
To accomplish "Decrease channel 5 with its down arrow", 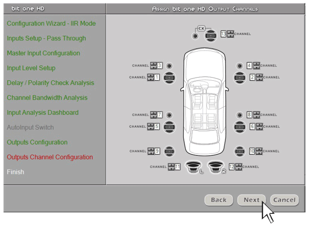I will click(151, 128).
